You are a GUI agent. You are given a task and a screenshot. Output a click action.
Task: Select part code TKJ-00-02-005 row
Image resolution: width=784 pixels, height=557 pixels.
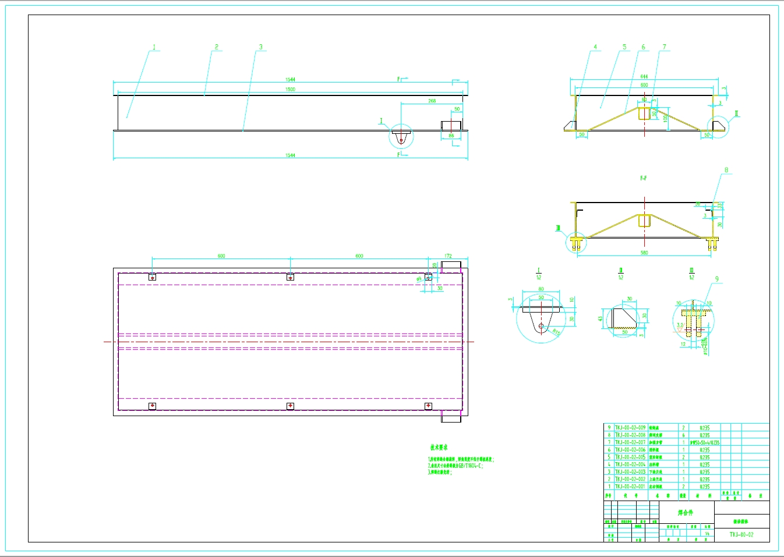(630, 457)
